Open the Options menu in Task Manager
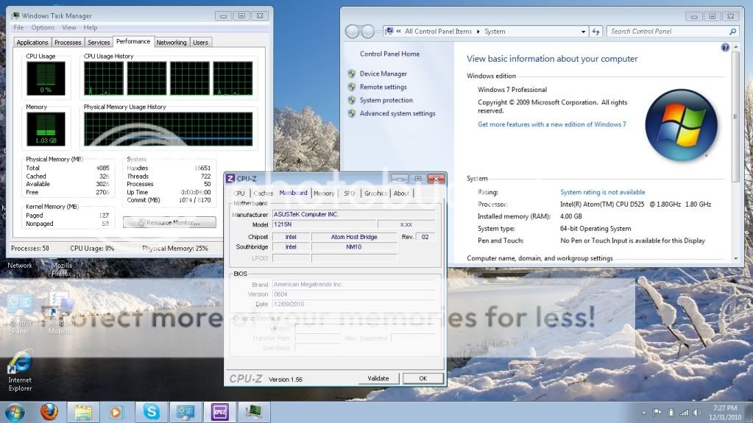 tap(43, 28)
